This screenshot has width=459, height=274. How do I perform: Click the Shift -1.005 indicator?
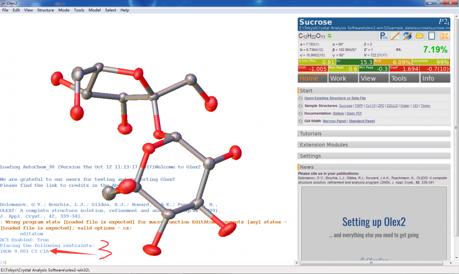click(313, 69)
